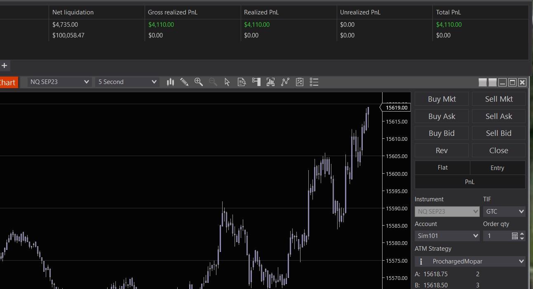Open the bar type candlestick icon
The height and width of the screenshot is (289, 533).
point(170,82)
